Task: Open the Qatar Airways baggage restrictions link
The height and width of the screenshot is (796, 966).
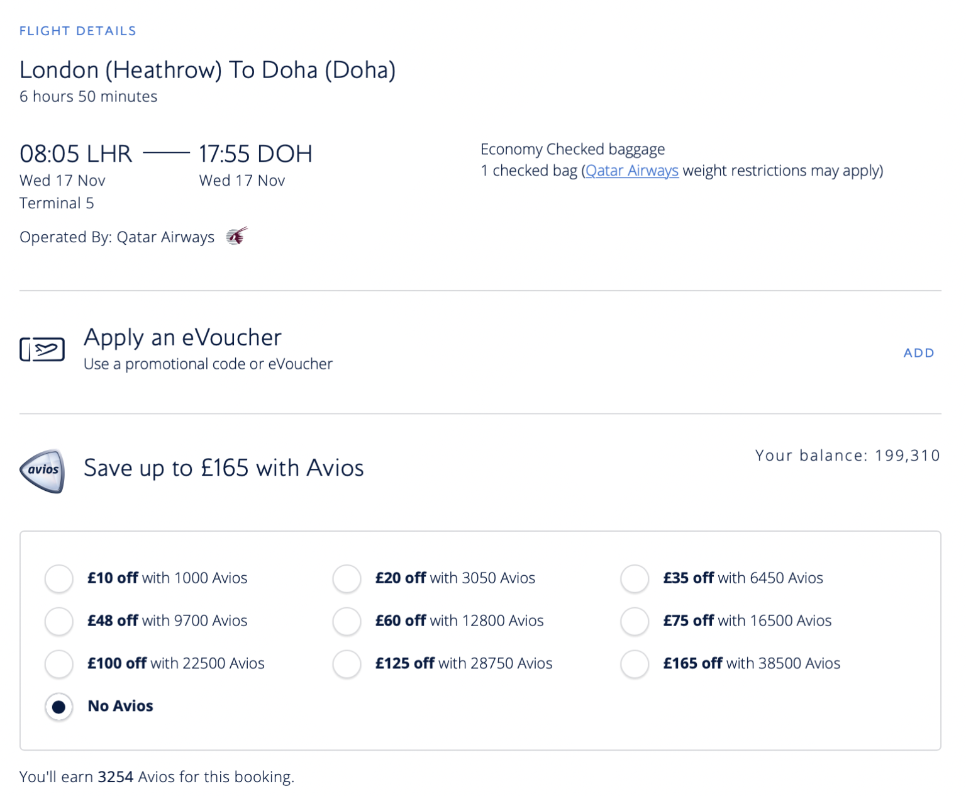Action: (x=631, y=170)
